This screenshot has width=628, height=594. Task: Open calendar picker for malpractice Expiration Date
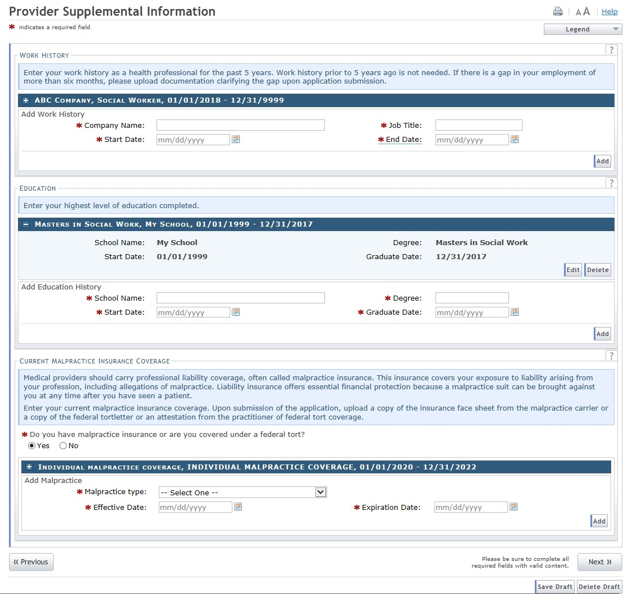pos(513,506)
